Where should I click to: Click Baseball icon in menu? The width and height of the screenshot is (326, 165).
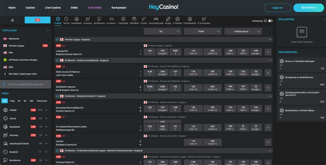5,152
